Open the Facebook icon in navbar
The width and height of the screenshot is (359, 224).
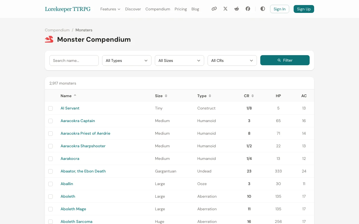[248, 9]
